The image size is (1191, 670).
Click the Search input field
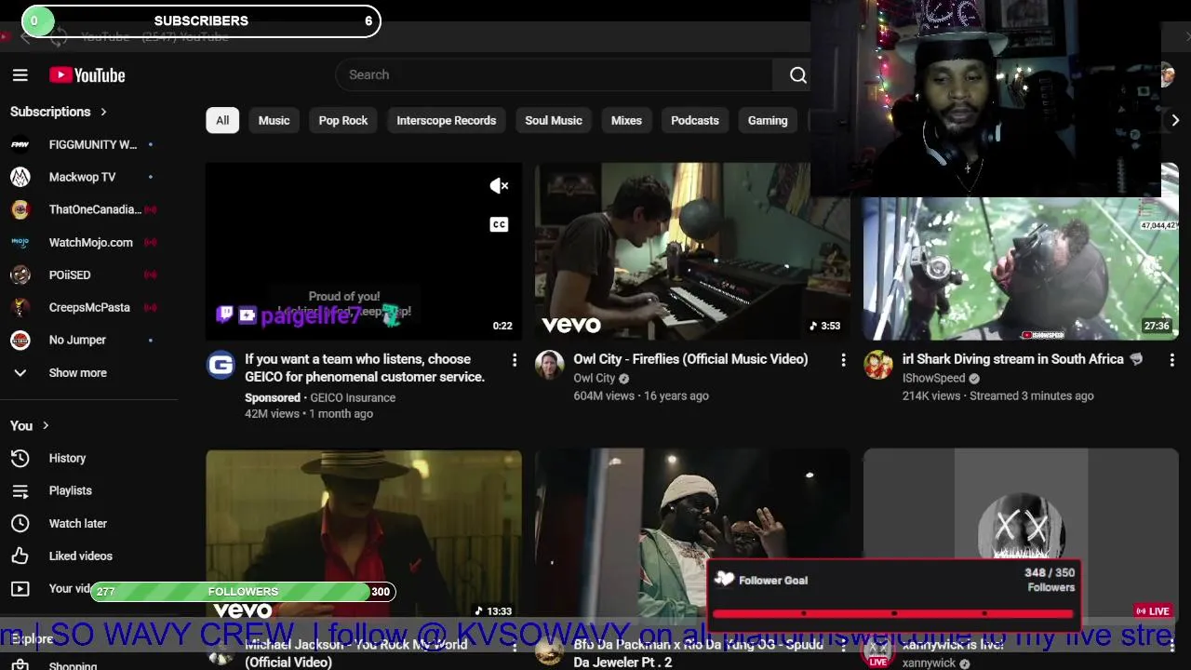click(x=554, y=75)
